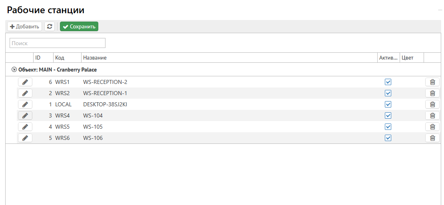The height and width of the screenshot is (205, 444).
Task: Click pencil icon for WS-104
Action: 25,115
